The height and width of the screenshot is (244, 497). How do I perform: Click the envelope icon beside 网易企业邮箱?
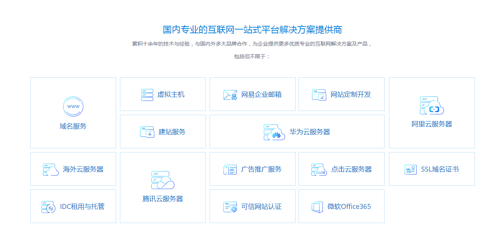230,95
